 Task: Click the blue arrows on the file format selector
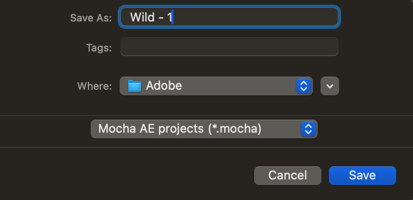click(307, 129)
